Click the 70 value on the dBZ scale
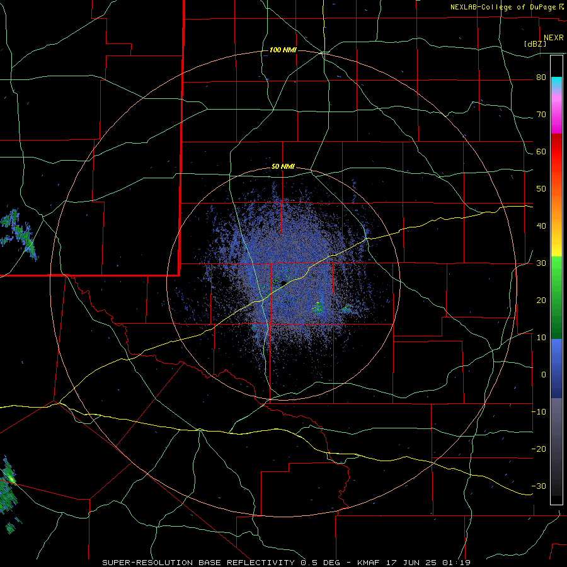The width and height of the screenshot is (567, 567). (x=541, y=115)
